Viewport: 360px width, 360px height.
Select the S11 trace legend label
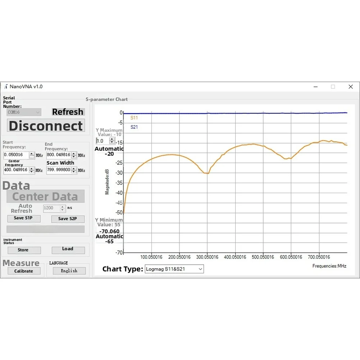click(134, 118)
